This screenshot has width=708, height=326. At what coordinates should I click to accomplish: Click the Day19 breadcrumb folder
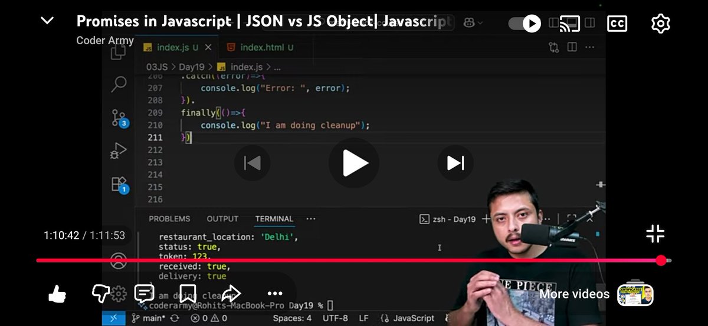pos(192,67)
